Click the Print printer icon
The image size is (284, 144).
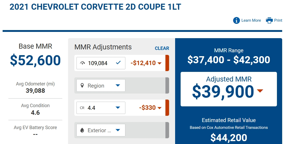tap(269, 20)
